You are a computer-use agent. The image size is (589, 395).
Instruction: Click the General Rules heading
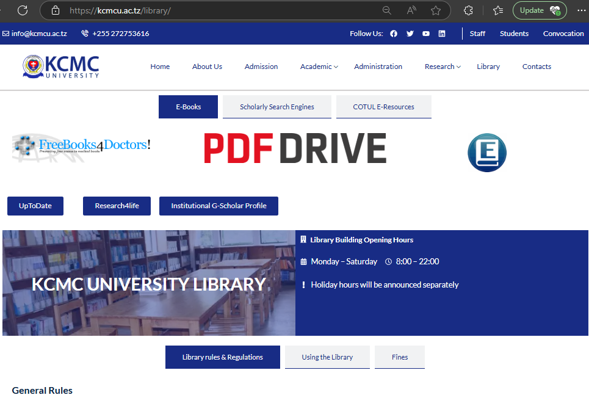(x=42, y=391)
